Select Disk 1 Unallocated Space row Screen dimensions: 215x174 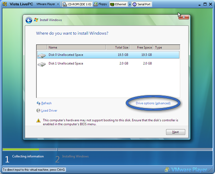108,63
